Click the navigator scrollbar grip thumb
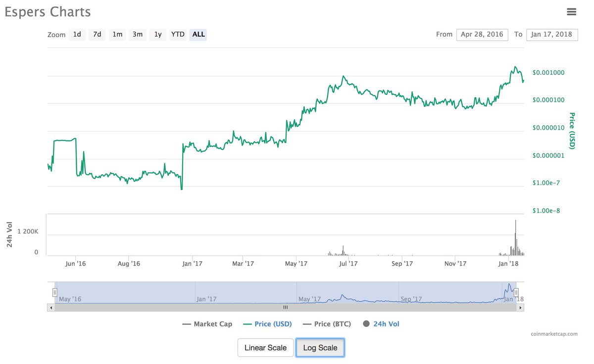 285,308
